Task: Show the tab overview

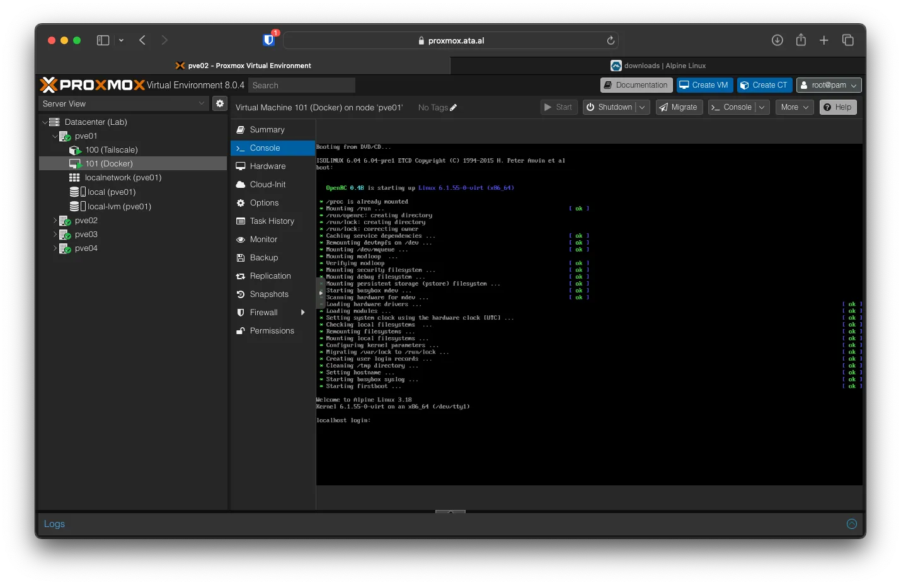Action: [x=848, y=40]
